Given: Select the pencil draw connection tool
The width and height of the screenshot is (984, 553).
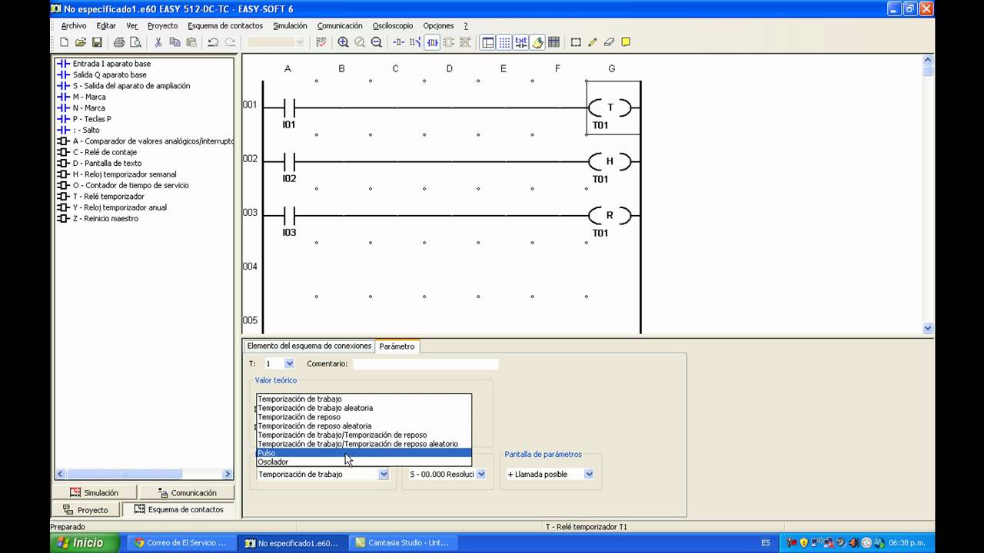Looking at the screenshot, I should 593,42.
